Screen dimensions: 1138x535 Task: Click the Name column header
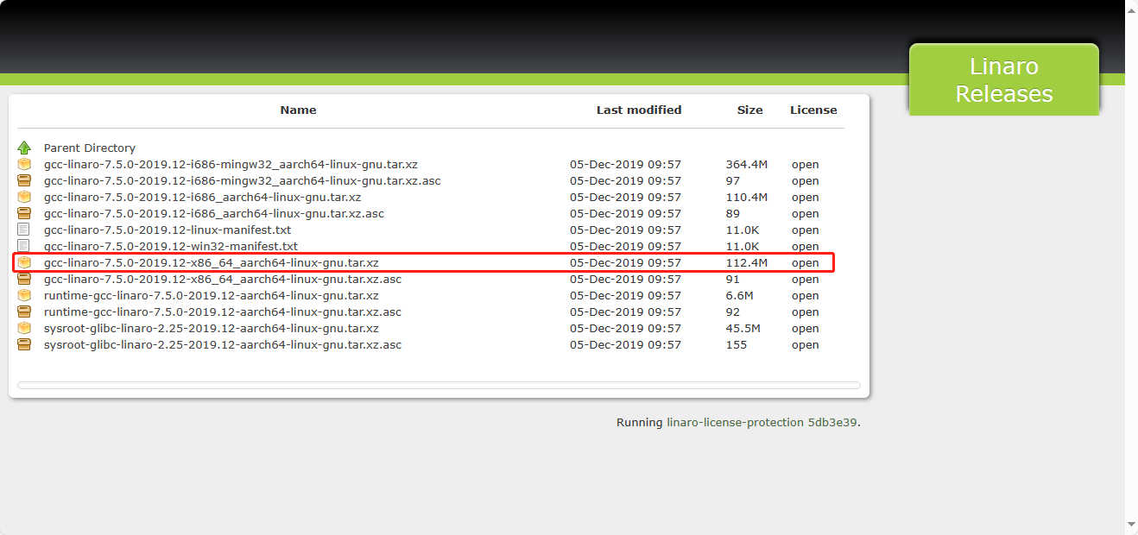(298, 110)
